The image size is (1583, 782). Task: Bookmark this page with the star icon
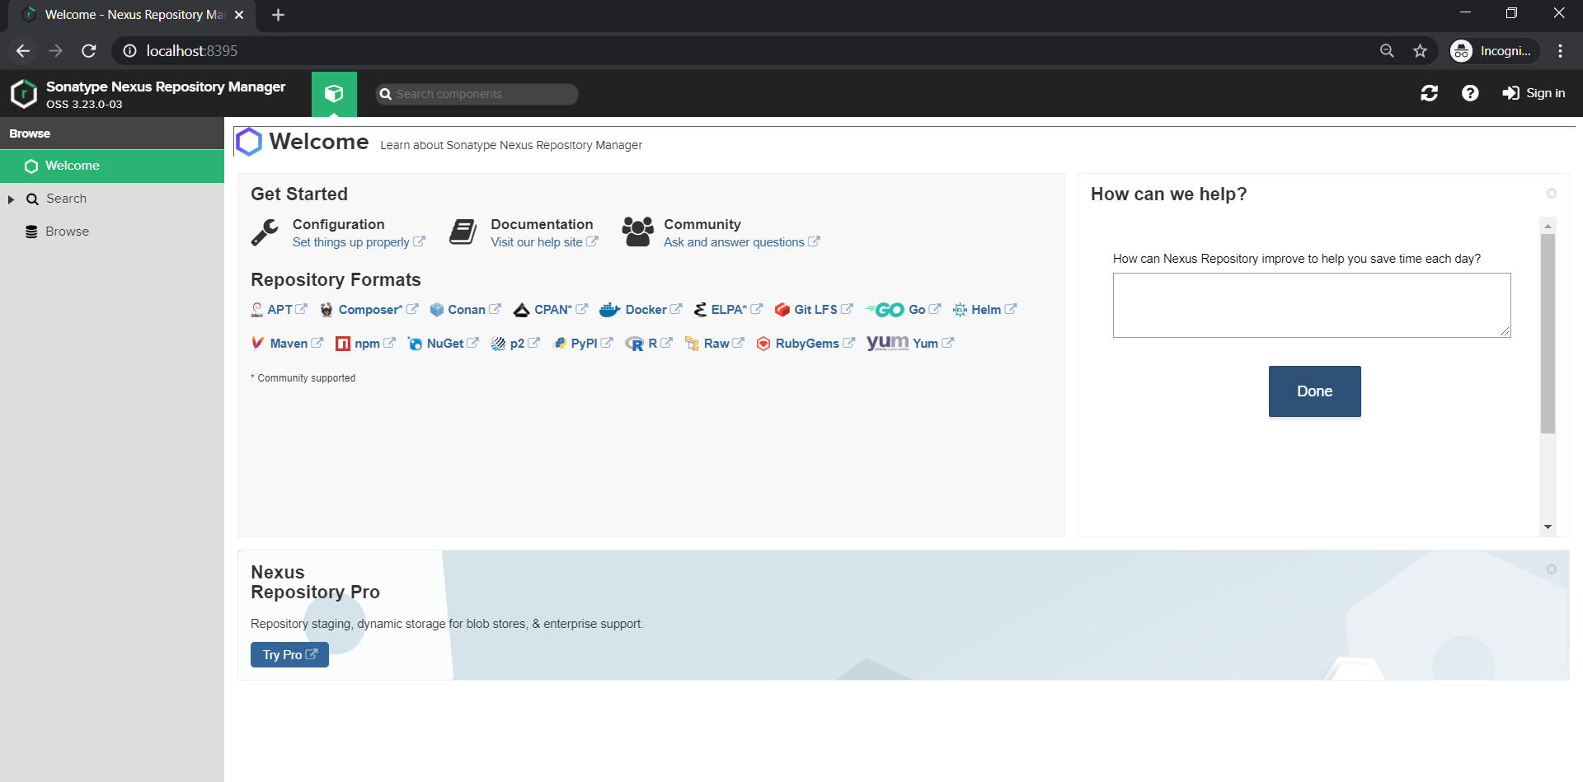click(1420, 51)
